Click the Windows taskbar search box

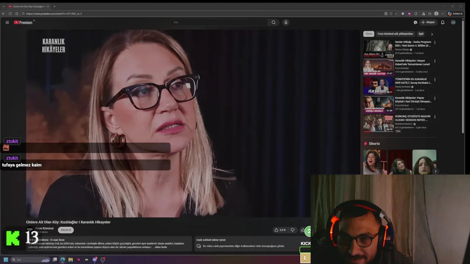(30, 260)
